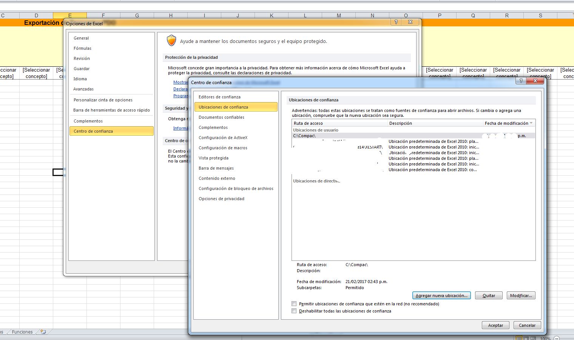This screenshot has height=340, width=574.
Task: Select Vista protegida section
Action: tap(236, 158)
